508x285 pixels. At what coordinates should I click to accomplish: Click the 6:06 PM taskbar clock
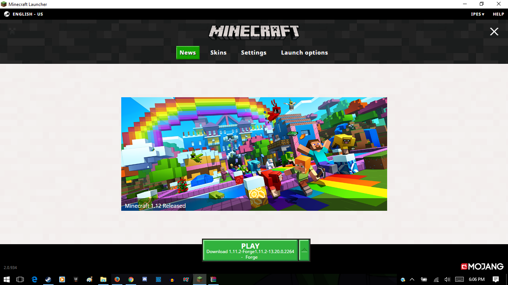477,279
